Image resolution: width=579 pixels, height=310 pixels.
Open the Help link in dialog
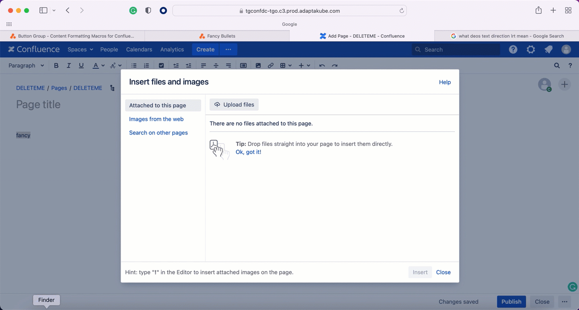(x=445, y=82)
